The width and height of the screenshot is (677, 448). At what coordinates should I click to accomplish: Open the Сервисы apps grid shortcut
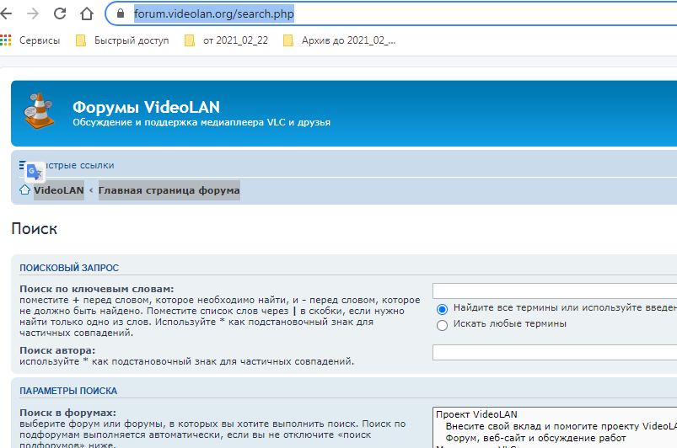pos(30,40)
